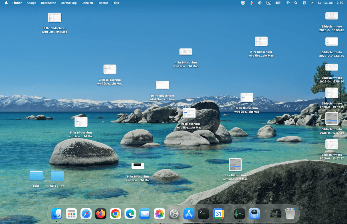This screenshot has width=347, height=224.
Task: Open Spotlight search in the menu bar
Action: pyautogui.click(x=296, y=3)
